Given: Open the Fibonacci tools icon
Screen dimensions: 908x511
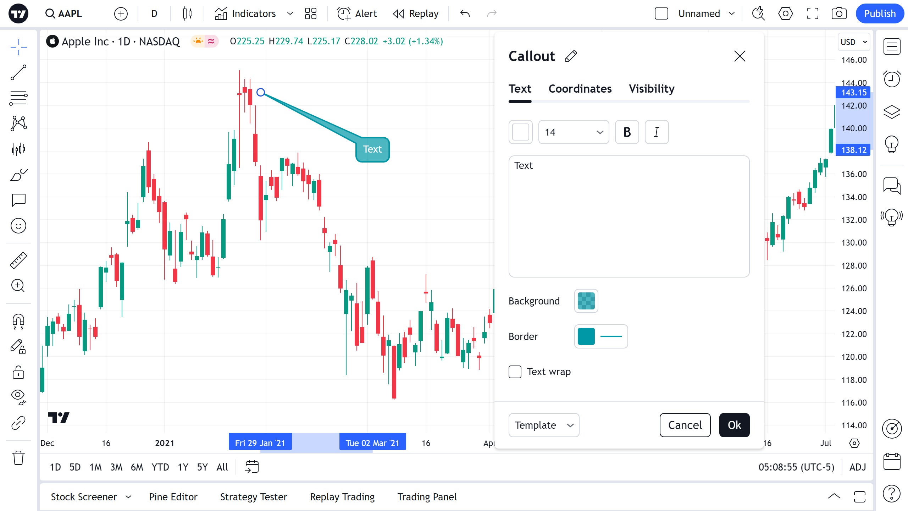Looking at the screenshot, I should point(18,98).
